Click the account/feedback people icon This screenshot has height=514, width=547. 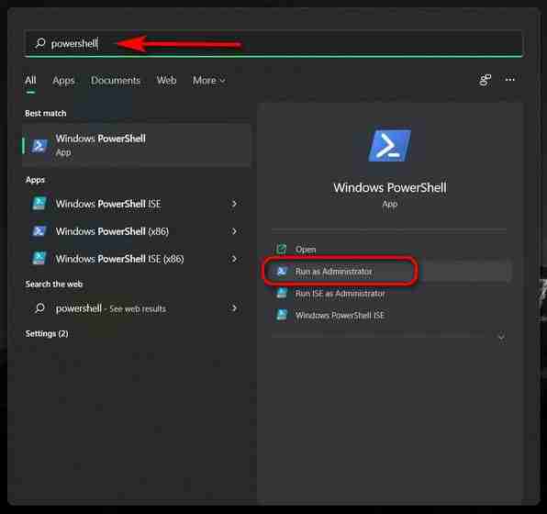(485, 80)
